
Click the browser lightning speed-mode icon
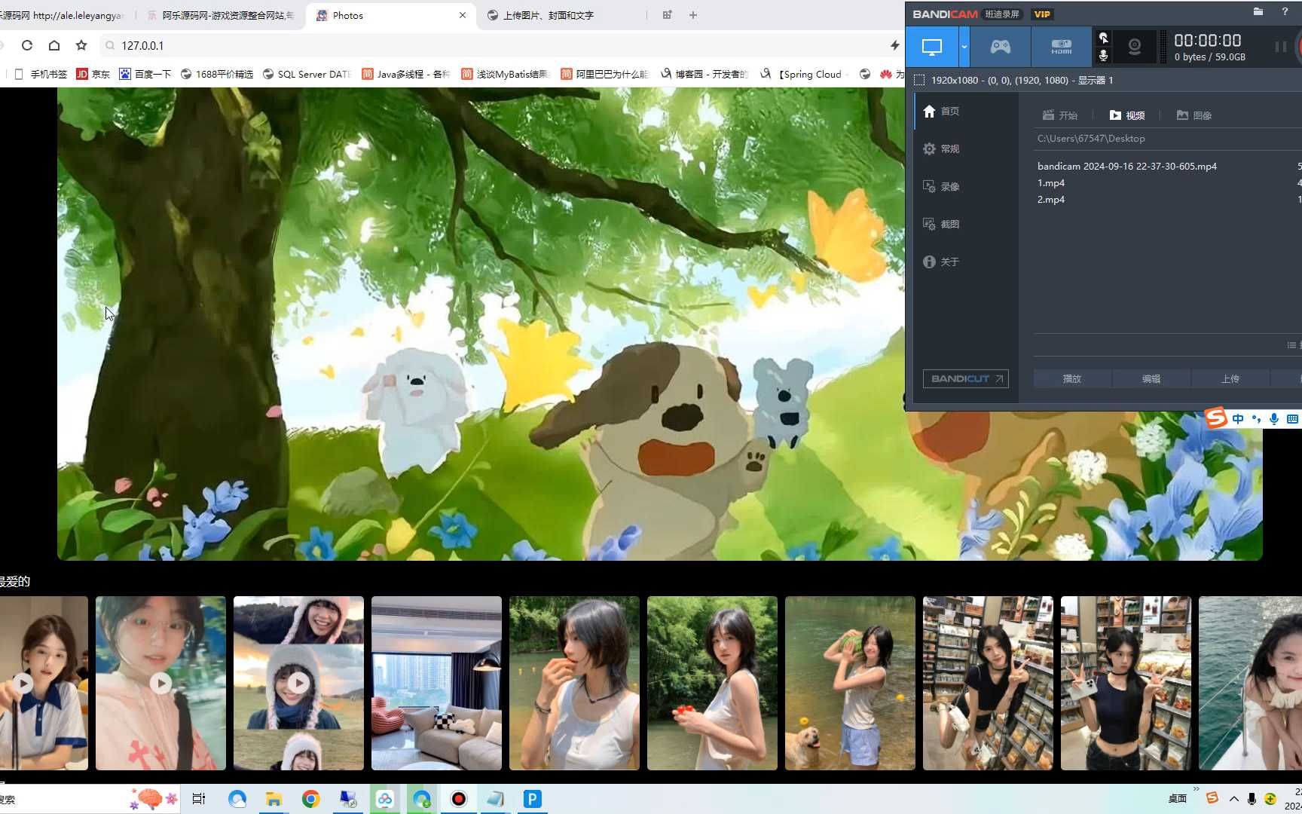(895, 45)
